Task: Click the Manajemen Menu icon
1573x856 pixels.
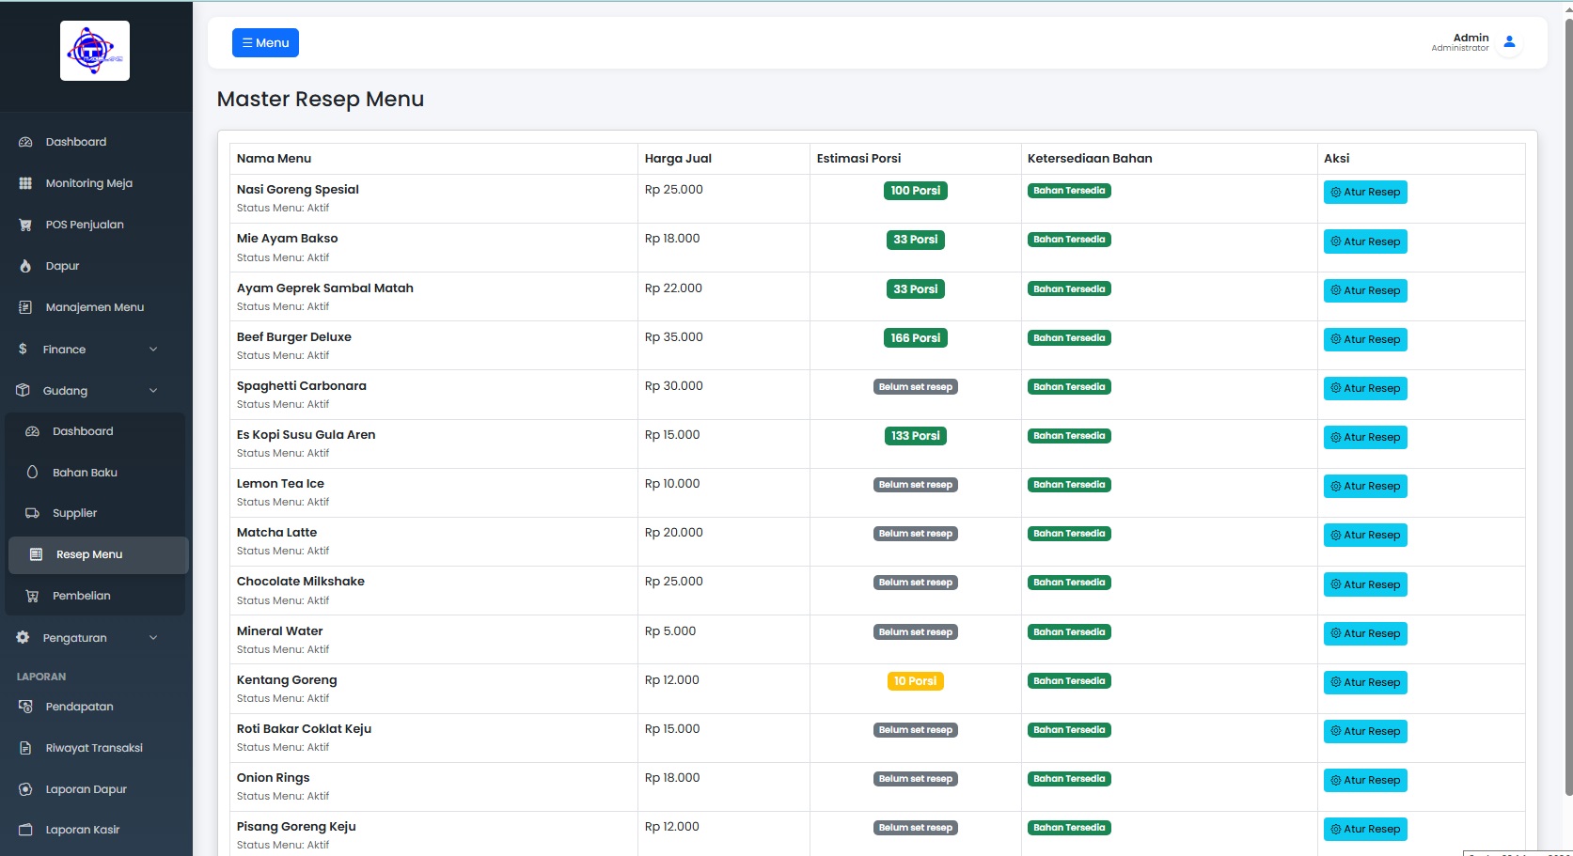Action: (x=25, y=307)
